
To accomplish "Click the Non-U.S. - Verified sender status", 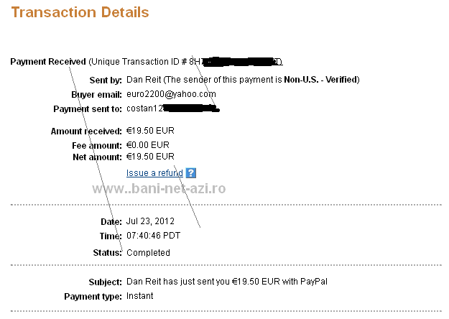I will pos(324,79).
